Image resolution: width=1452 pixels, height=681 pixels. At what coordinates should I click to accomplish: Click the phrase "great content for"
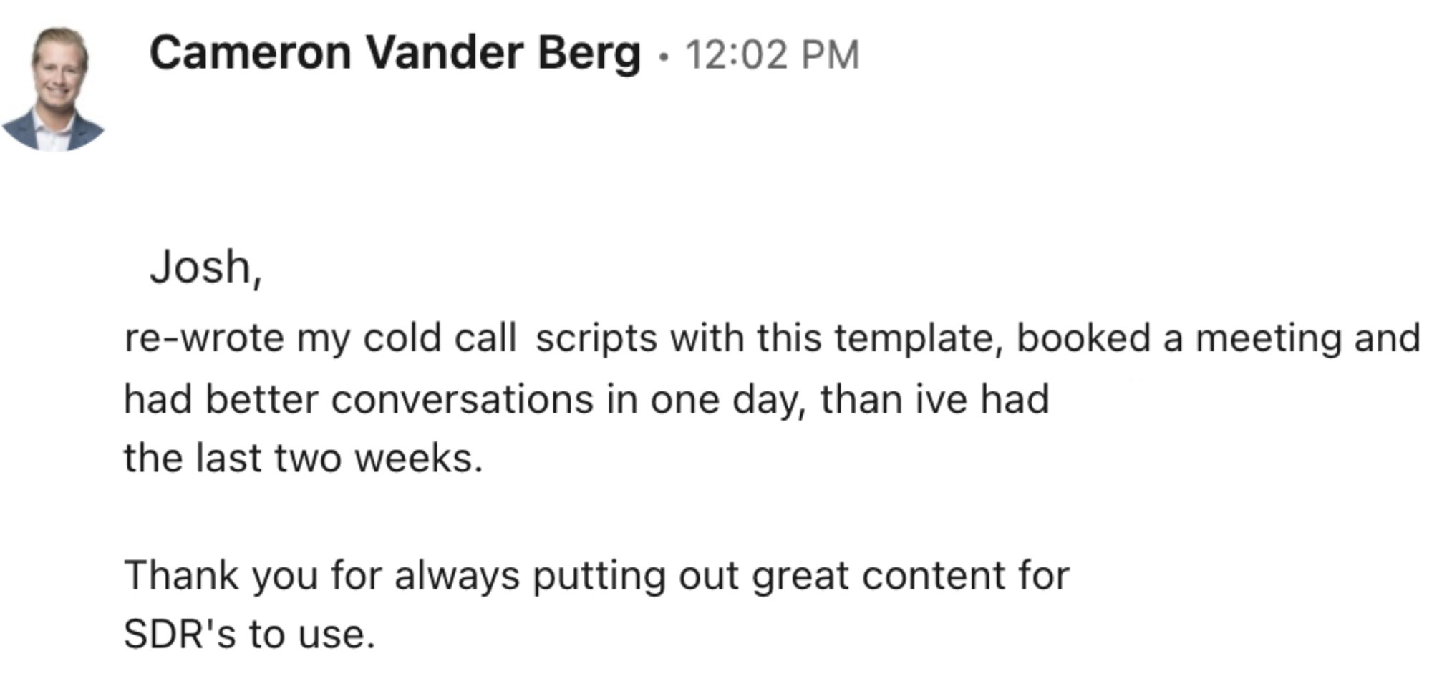tap(911, 577)
